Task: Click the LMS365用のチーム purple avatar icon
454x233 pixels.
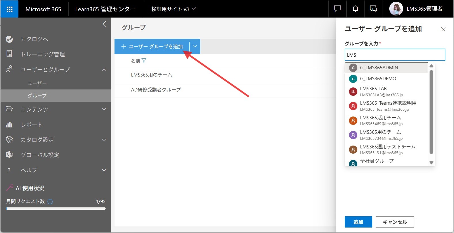Action: [x=353, y=135]
